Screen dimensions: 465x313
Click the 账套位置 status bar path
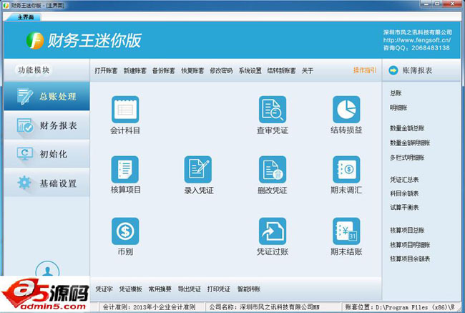pyautogui.click(x=400, y=307)
